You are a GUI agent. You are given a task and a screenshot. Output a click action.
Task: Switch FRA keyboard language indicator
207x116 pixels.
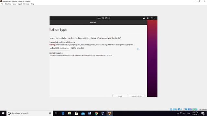click(x=188, y=113)
